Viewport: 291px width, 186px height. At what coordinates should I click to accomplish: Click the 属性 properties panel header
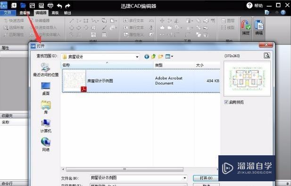14,48
